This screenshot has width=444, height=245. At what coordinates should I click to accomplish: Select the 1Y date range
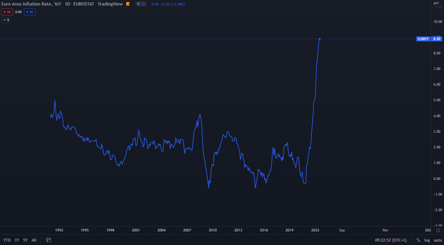[x=17, y=240]
